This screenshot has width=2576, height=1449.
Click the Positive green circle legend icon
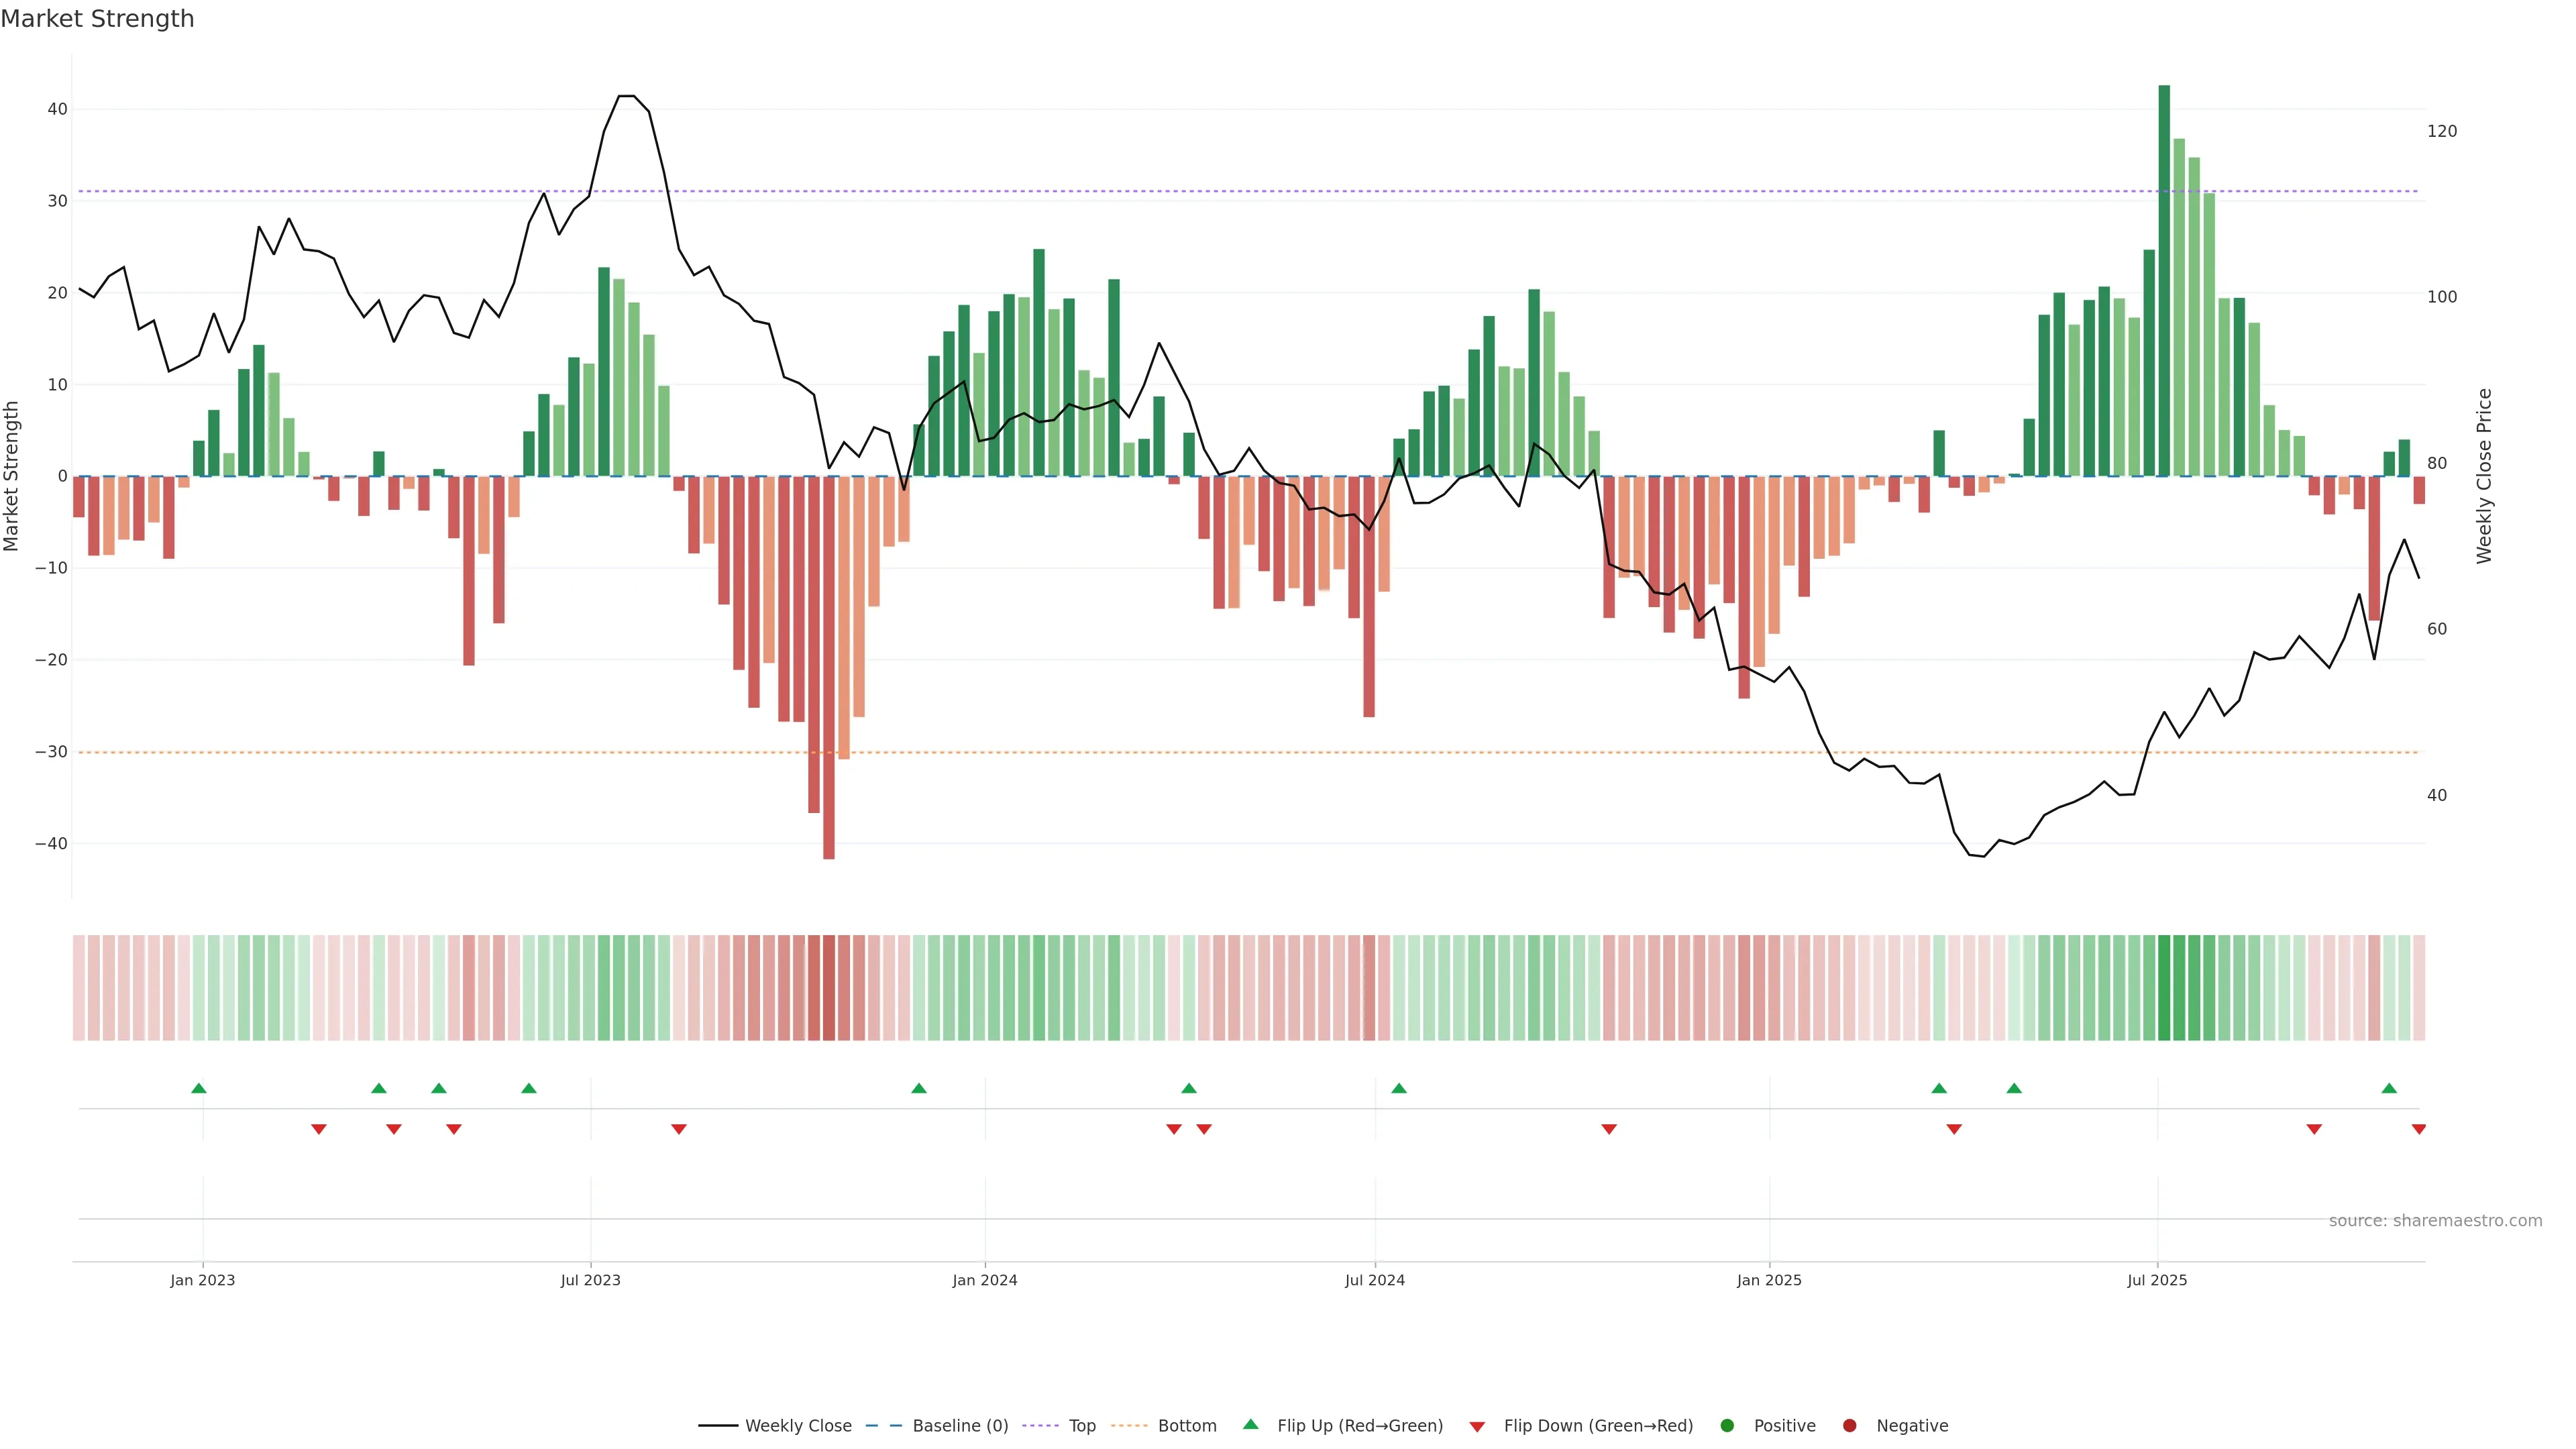pos(1727,1426)
